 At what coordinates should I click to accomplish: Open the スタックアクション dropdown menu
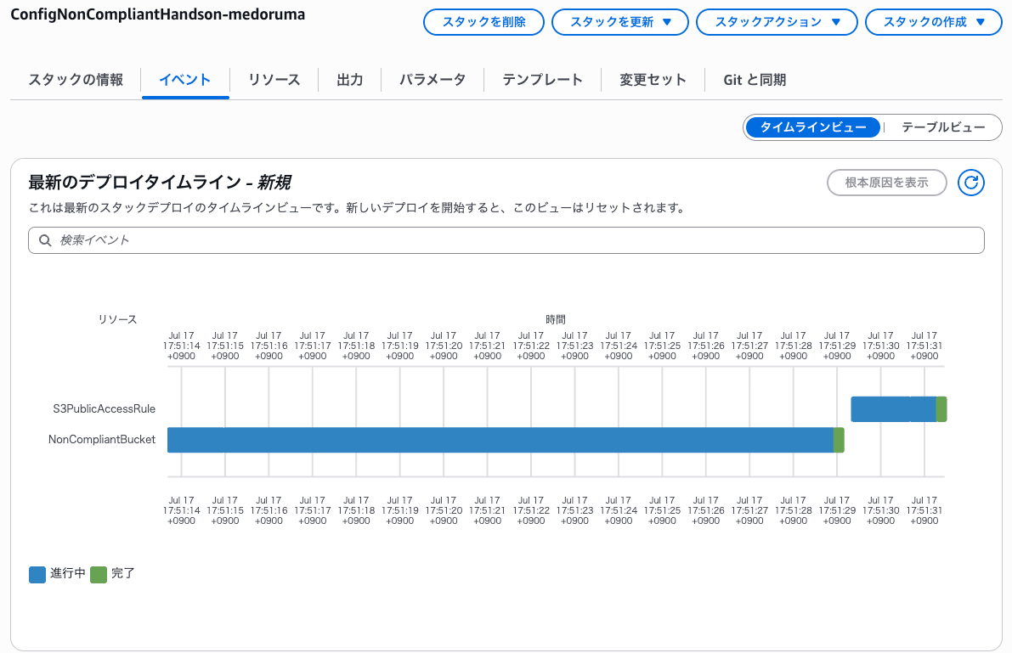click(x=777, y=22)
